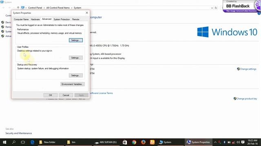The image size is (261, 146).
Task: Open the blue help icon in System window
Action: [x=259, y=13]
